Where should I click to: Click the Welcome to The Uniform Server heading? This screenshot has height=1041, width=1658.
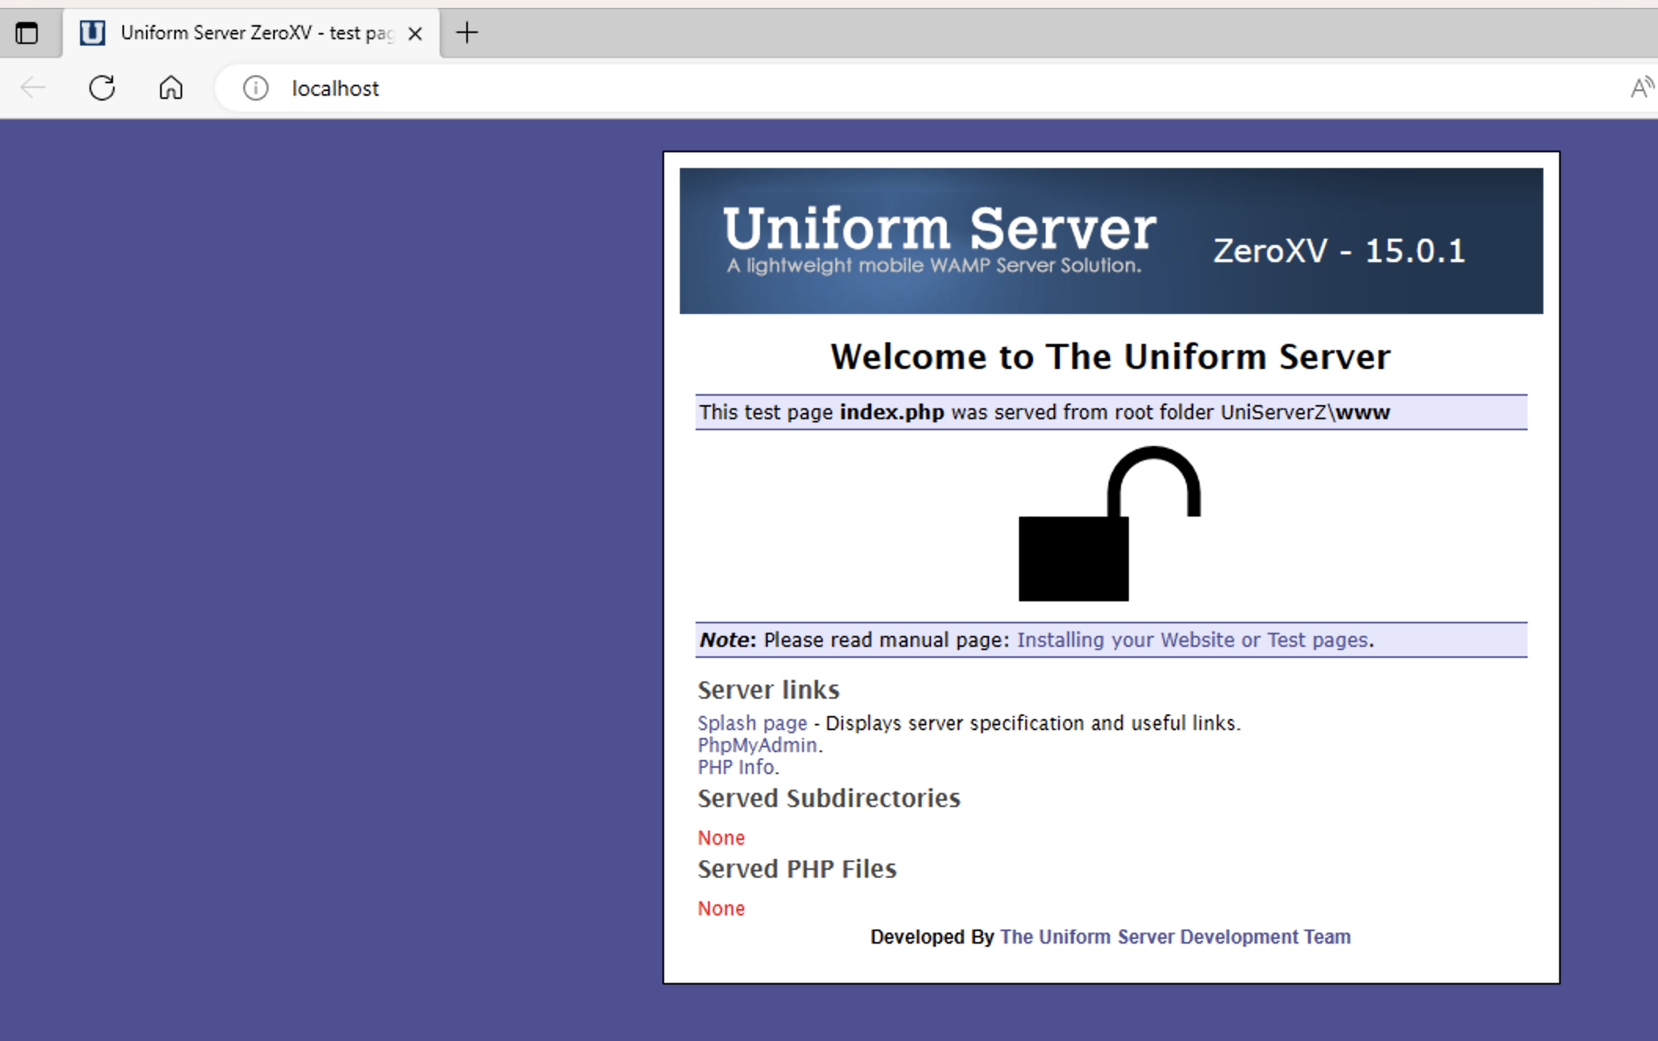click(1110, 357)
